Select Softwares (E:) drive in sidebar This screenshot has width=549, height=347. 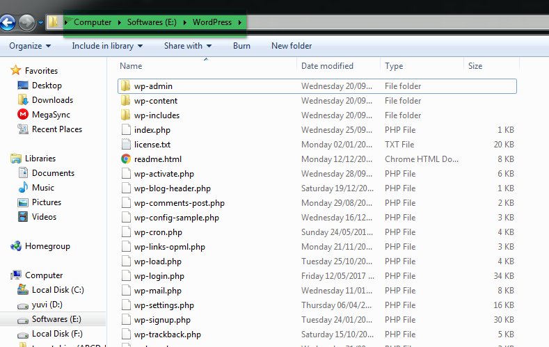[53, 319]
